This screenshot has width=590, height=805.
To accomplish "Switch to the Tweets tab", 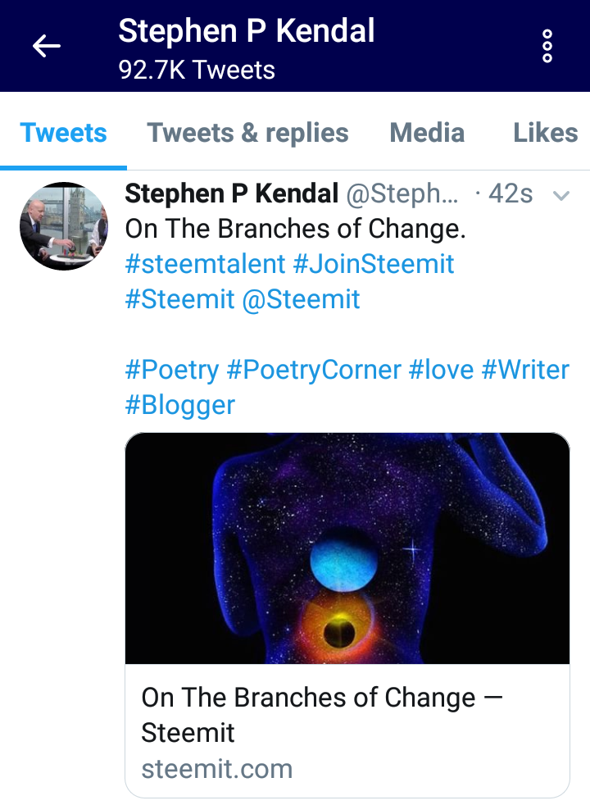I will click(63, 133).
